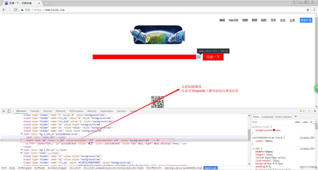Click the red background color swatch
318x170 pixels.
click(x=274, y=130)
